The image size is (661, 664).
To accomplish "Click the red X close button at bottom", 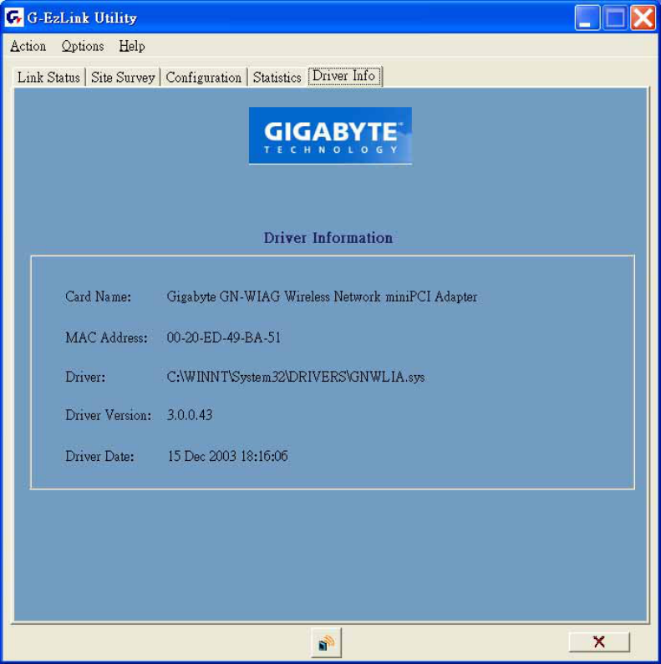I will tap(599, 642).
